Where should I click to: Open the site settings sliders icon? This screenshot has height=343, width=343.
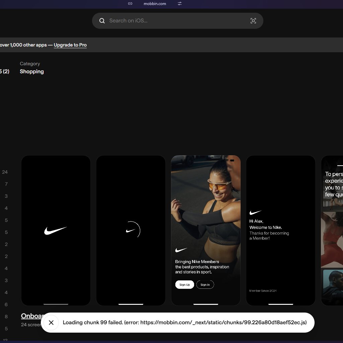point(180,3)
